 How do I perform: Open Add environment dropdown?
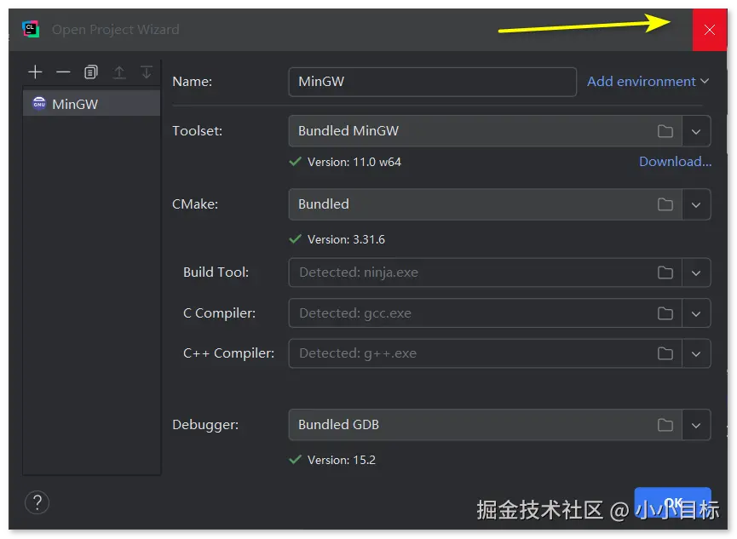648,81
